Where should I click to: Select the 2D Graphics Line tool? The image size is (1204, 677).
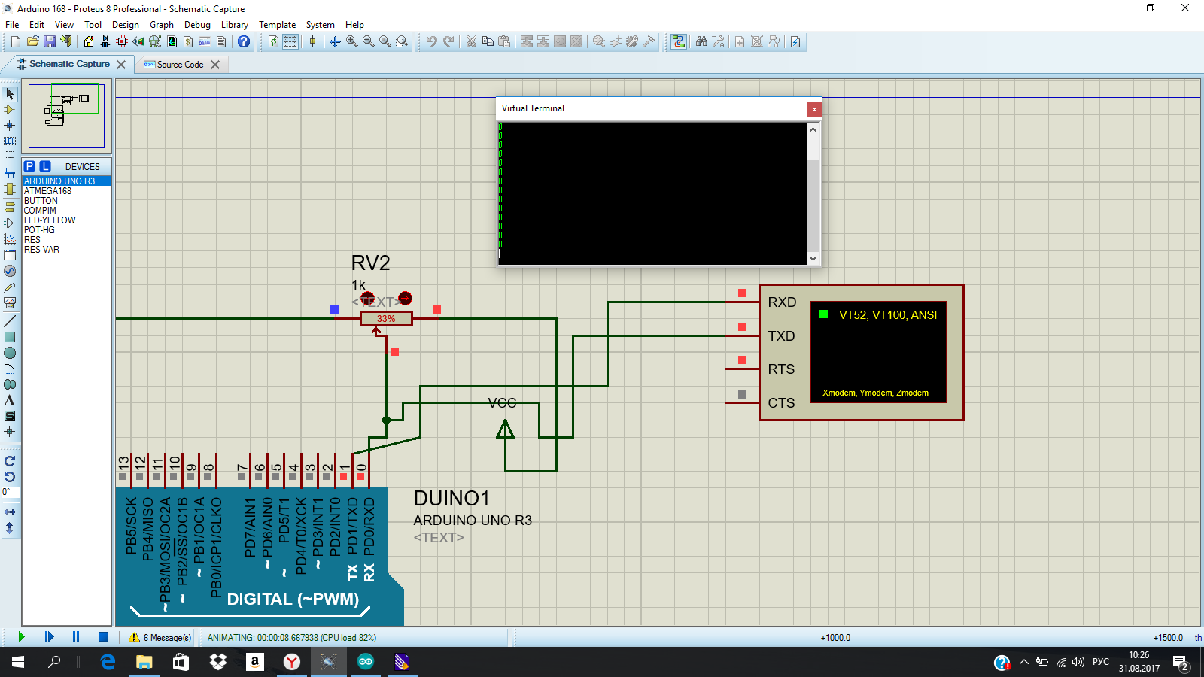click(10, 321)
